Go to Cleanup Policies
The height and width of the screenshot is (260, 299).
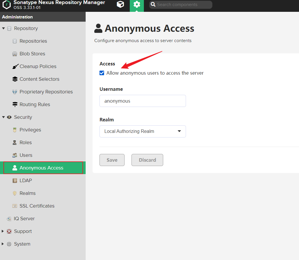tap(38, 66)
